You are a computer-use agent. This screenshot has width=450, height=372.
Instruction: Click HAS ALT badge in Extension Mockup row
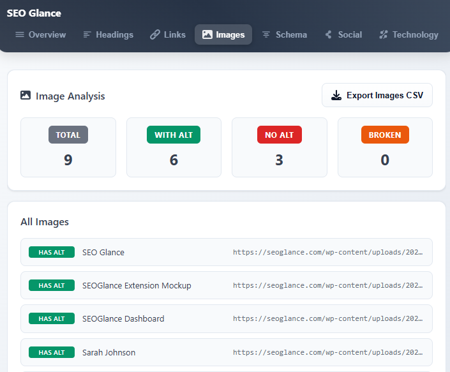click(x=52, y=286)
